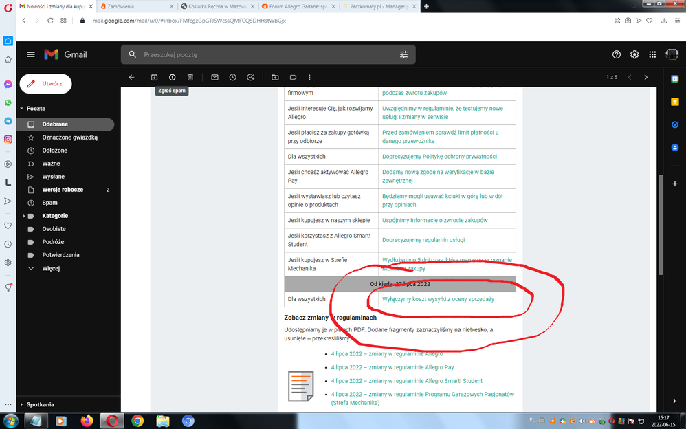
Task: Open Opera's Messenger sidebar panel
Action: click(8, 85)
